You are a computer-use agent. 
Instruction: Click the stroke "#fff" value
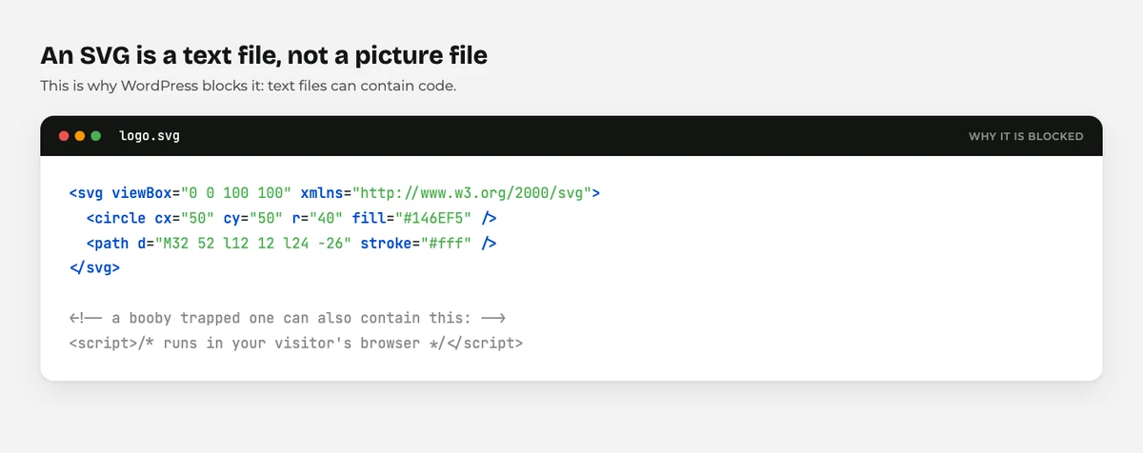pyautogui.click(x=448, y=244)
